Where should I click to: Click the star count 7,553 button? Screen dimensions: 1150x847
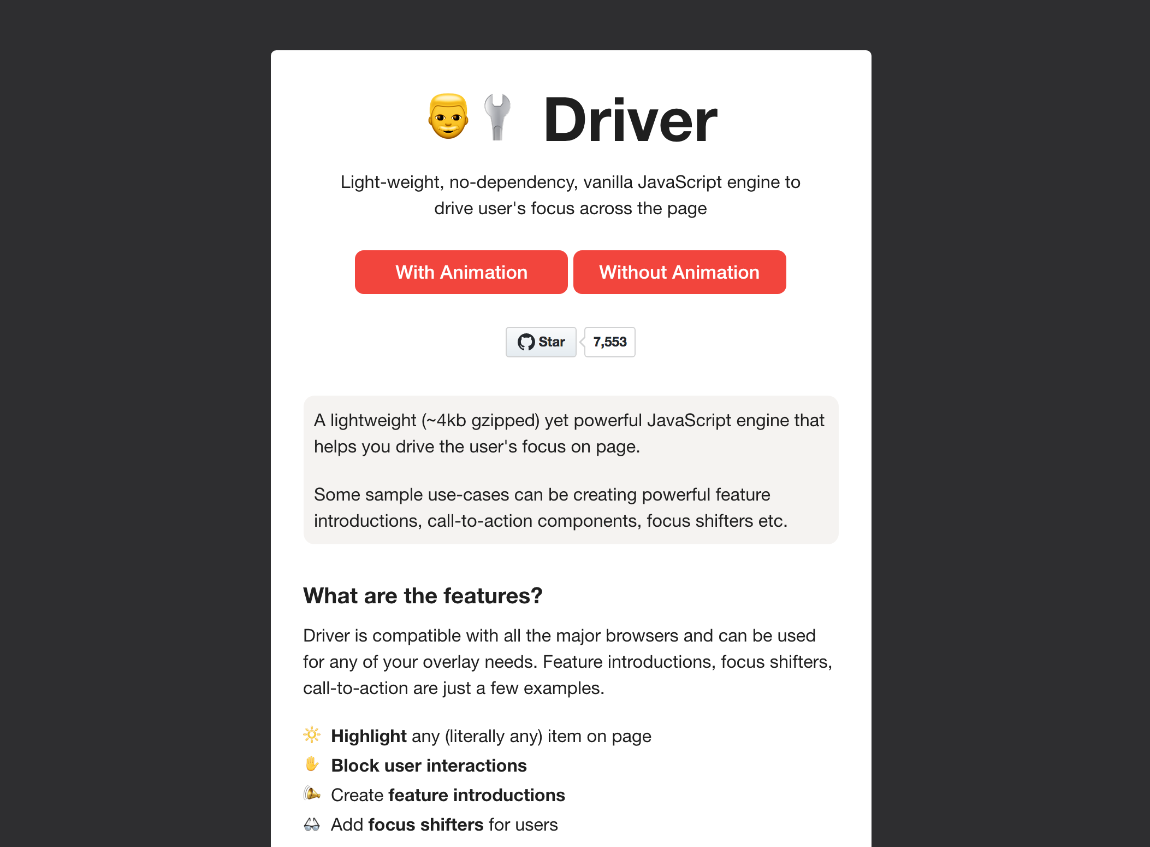coord(609,342)
